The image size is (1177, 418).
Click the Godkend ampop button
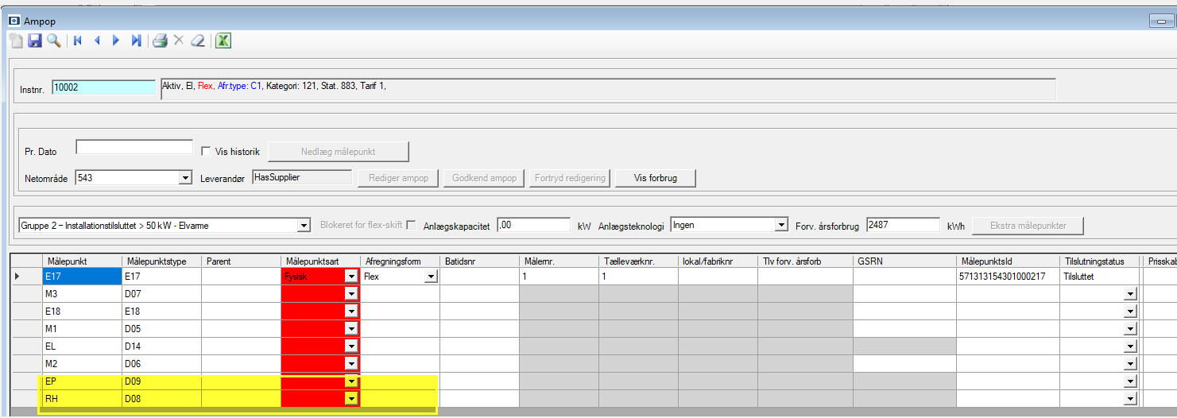484,178
